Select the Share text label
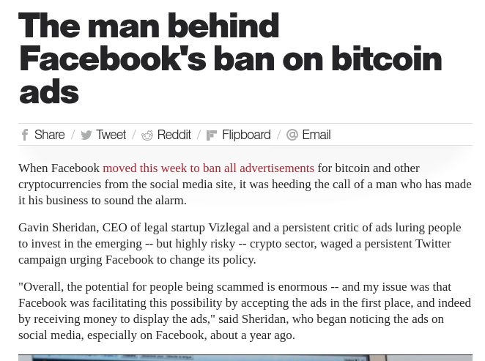The width and height of the screenshot is (485, 361). (x=50, y=135)
